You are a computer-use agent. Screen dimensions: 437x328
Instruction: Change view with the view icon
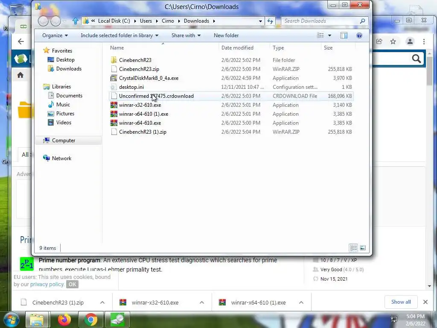coord(320,35)
